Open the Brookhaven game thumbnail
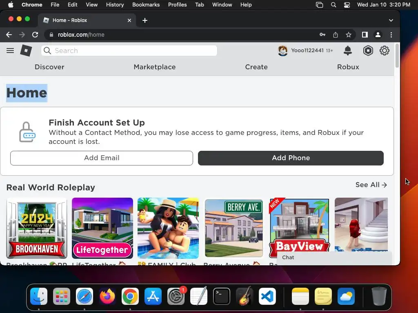The width and height of the screenshot is (418, 313). [37, 228]
